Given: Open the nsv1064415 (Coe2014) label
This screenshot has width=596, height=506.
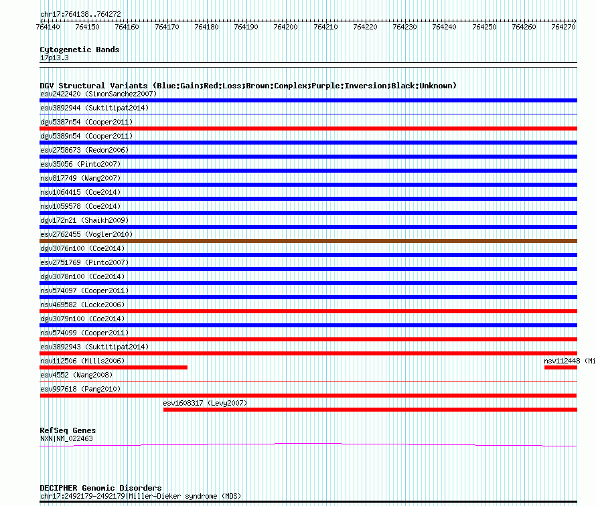Looking at the screenshot, I should click(x=80, y=192).
